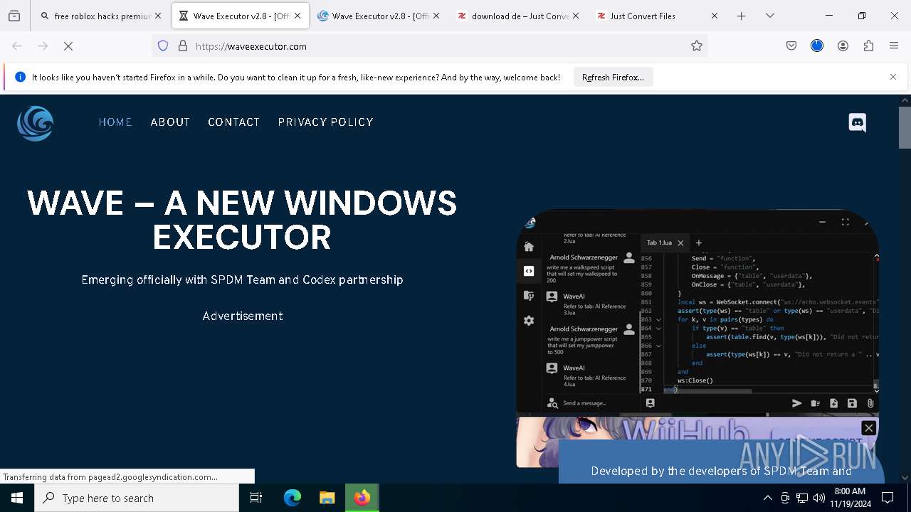Open the Firefox application menu
911x512 pixels.
[894, 46]
